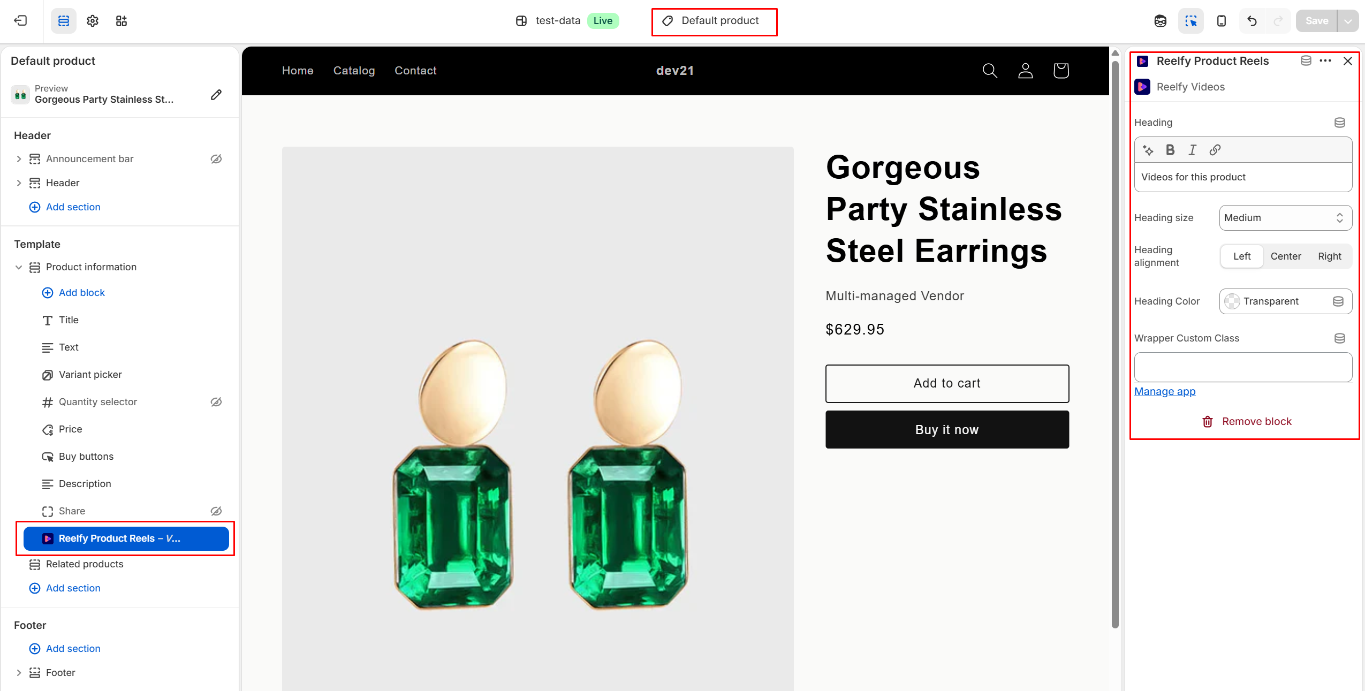This screenshot has width=1365, height=691.
Task: Open the Catalog menu link
Action: 354,71
